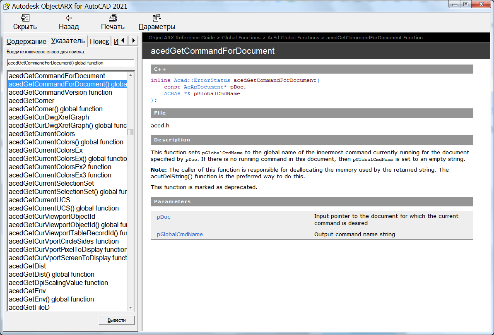Select the acedGetCurrentColorsEx entry
Viewport: 494px width, 335px height.
(x=67, y=151)
